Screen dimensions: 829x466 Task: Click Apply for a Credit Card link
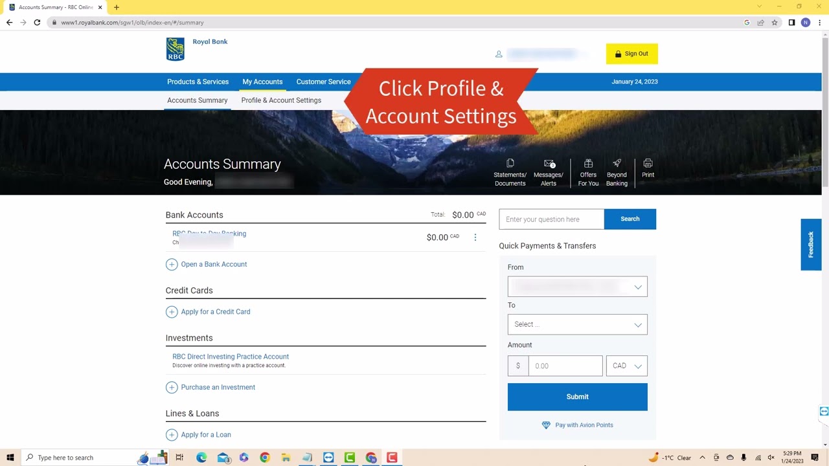click(216, 312)
